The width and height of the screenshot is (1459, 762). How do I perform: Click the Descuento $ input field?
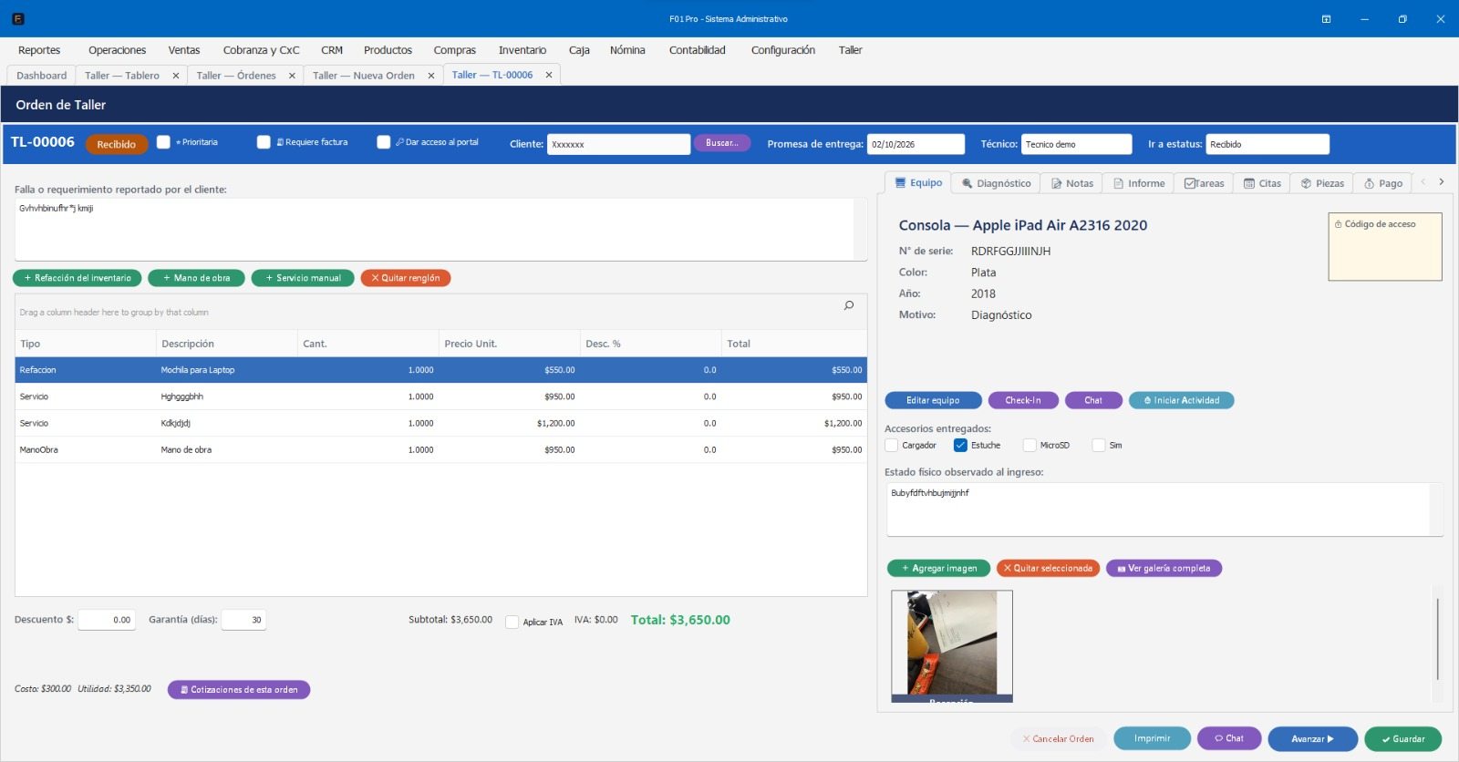(x=107, y=620)
